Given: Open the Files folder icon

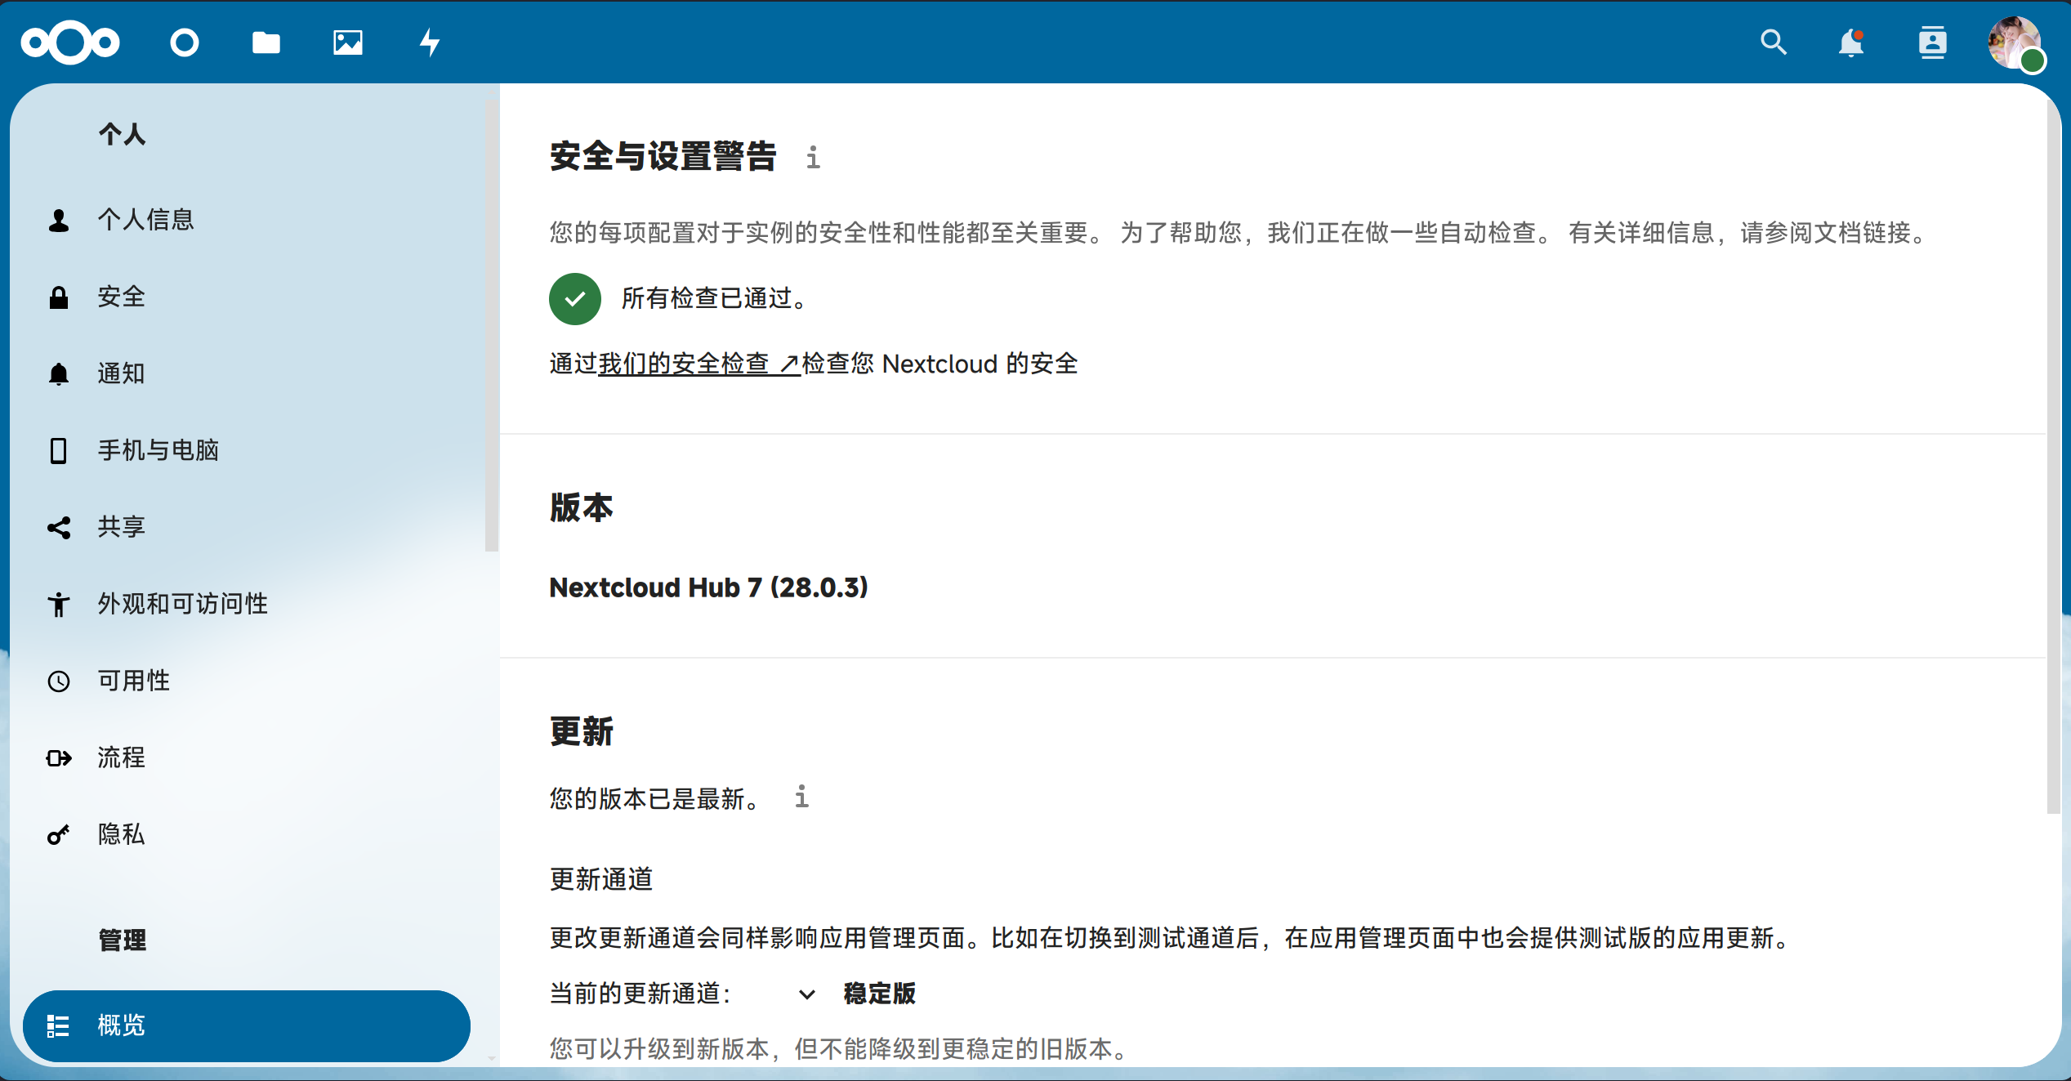Looking at the screenshot, I should [266, 42].
